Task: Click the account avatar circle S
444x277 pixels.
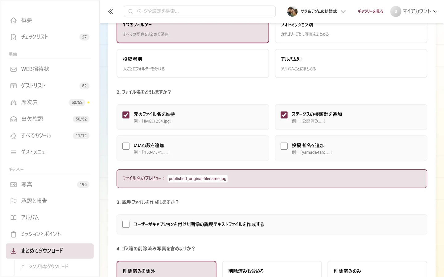Action: tap(396, 11)
